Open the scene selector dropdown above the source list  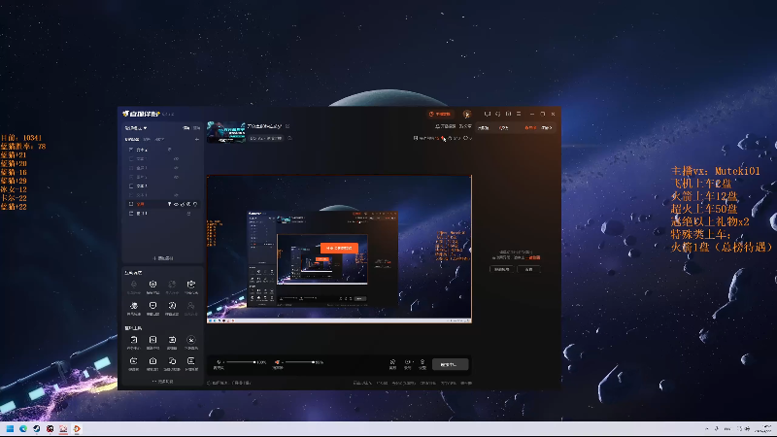136,128
